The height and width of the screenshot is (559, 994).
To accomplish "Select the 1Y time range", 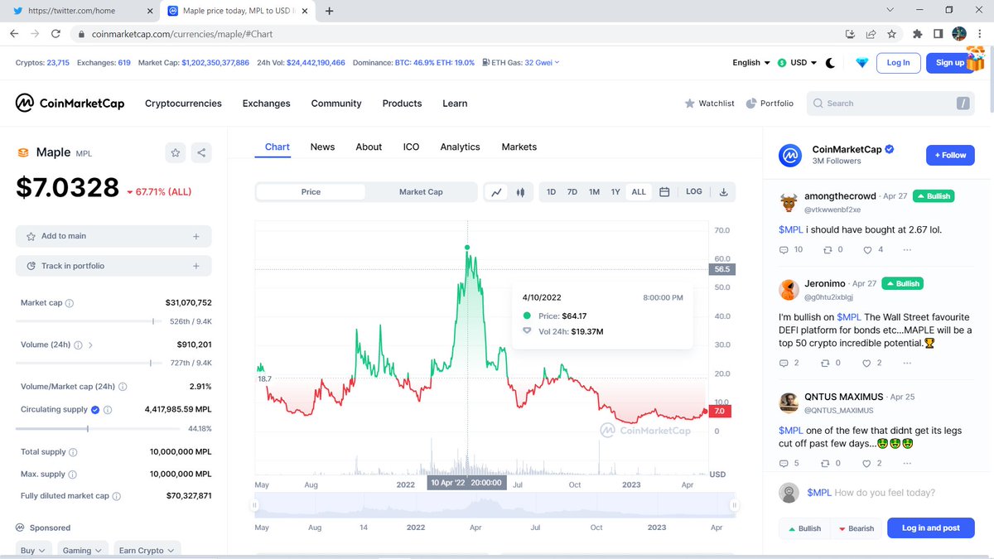I will click(x=615, y=191).
